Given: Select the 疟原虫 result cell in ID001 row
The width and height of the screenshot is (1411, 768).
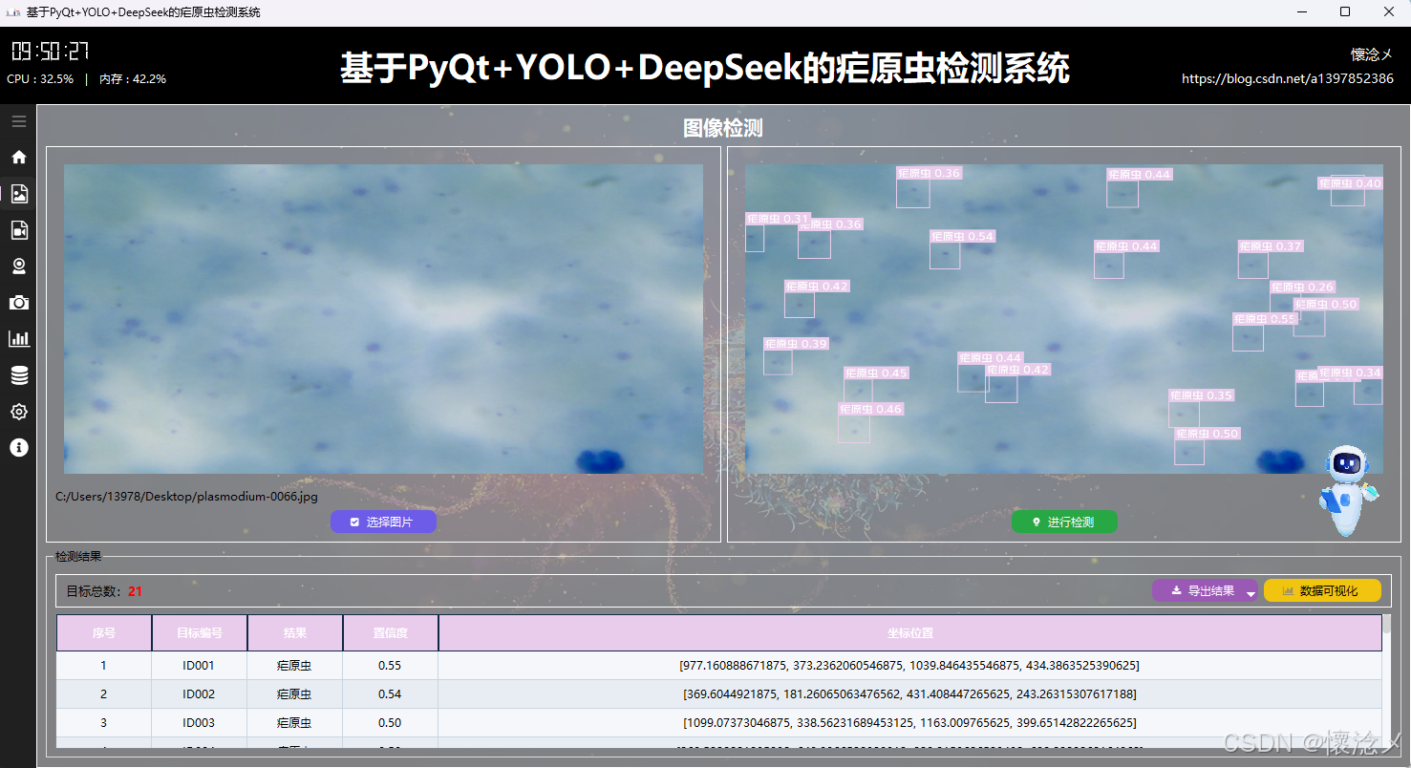Looking at the screenshot, I should tap(295, 666).
